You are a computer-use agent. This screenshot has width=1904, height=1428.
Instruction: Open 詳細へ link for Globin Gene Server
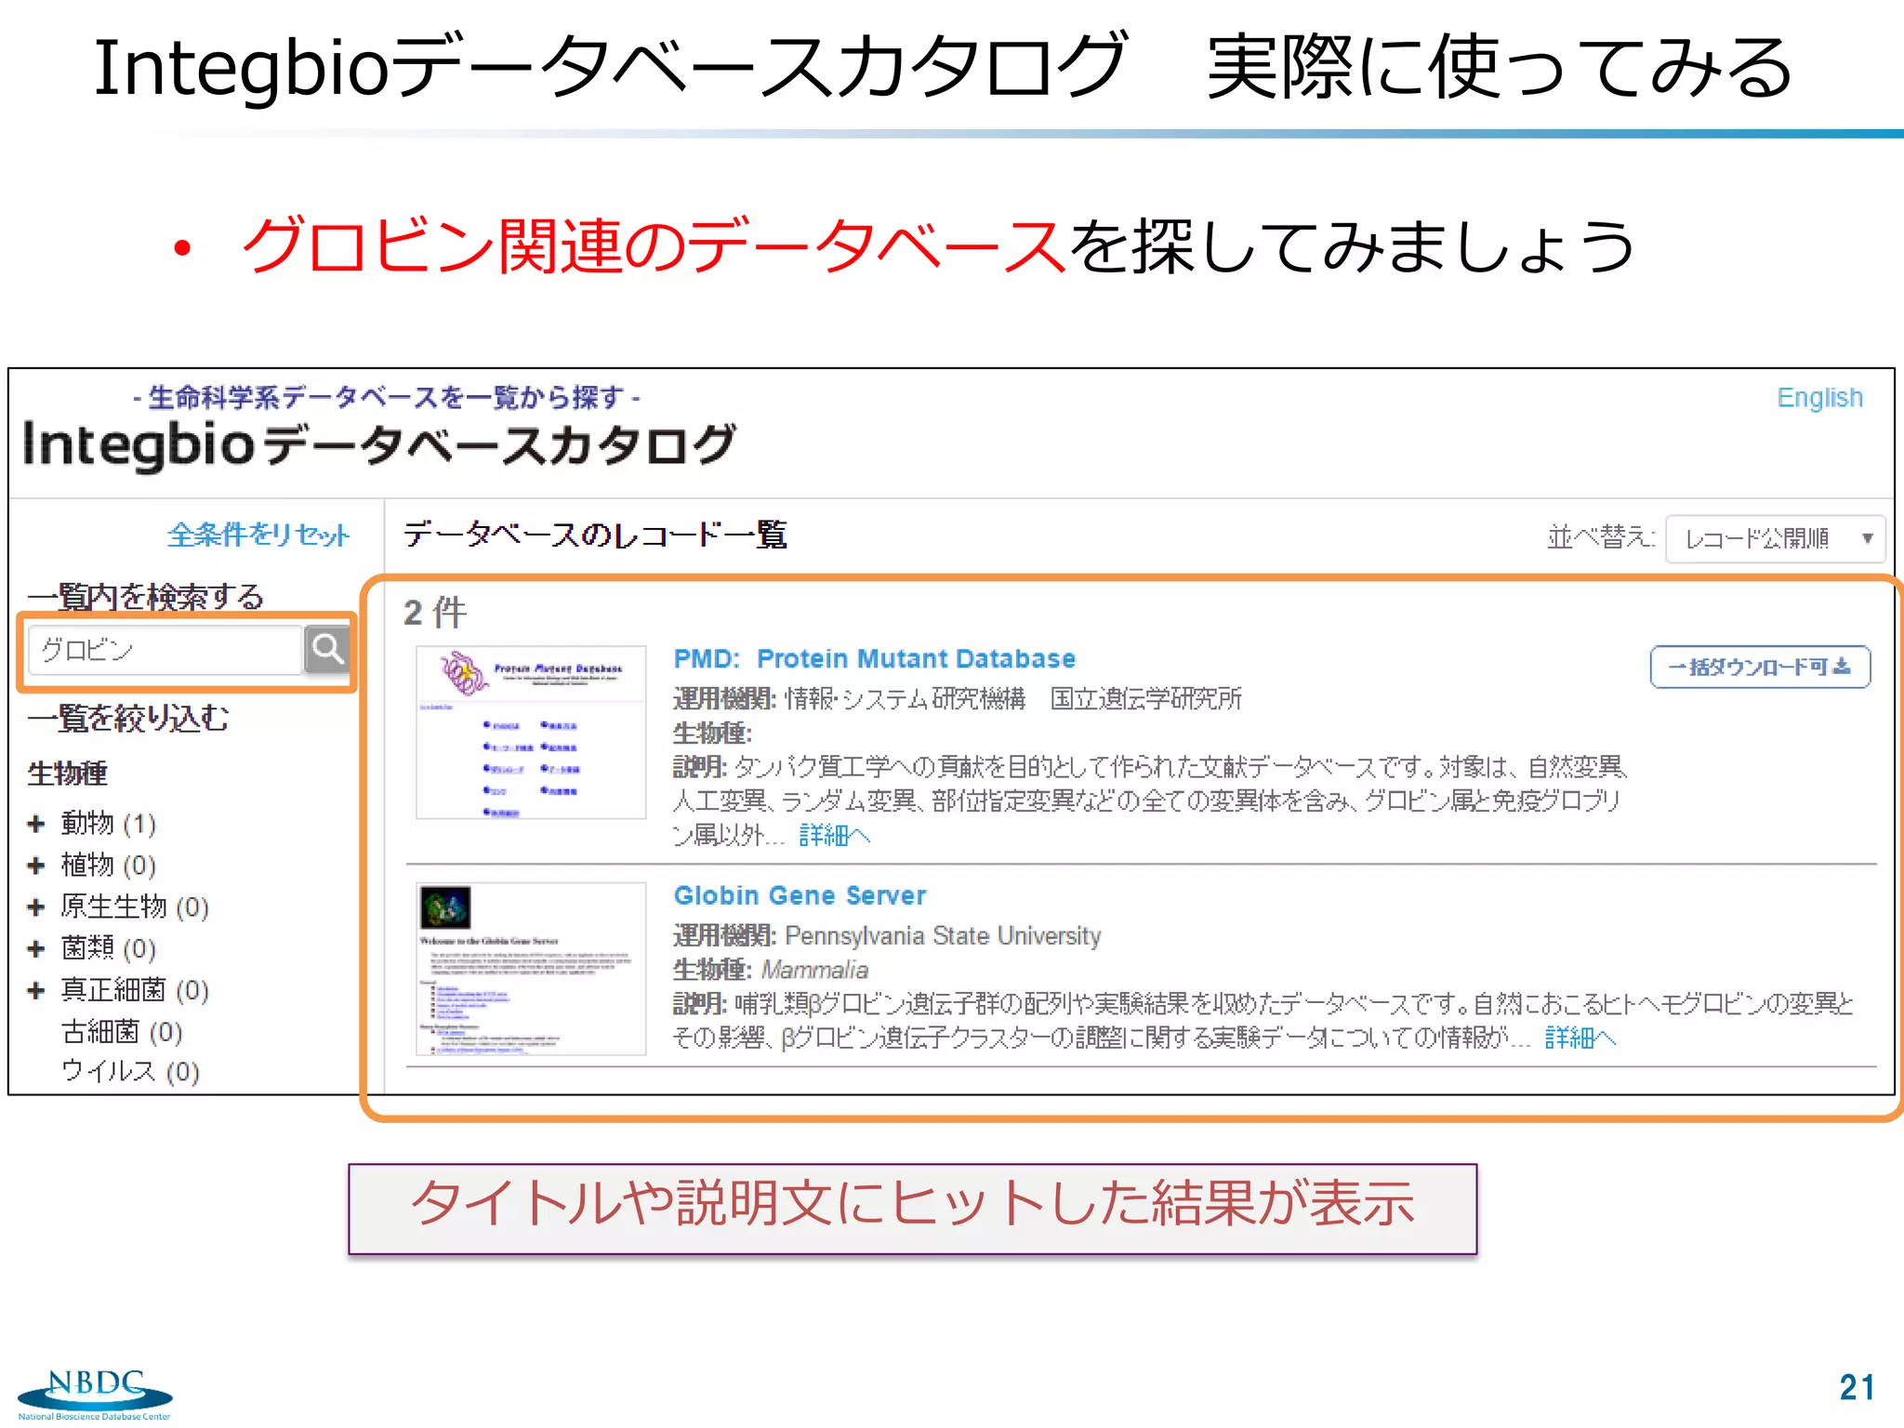[x=1580, y=1038]
